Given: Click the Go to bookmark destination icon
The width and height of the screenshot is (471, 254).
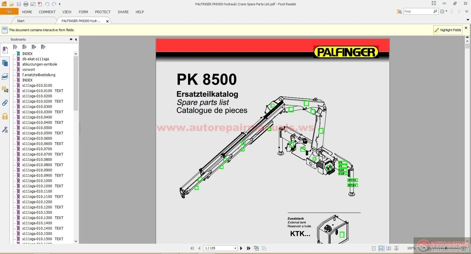Looking at the screenshot, I should coord(34,47).
